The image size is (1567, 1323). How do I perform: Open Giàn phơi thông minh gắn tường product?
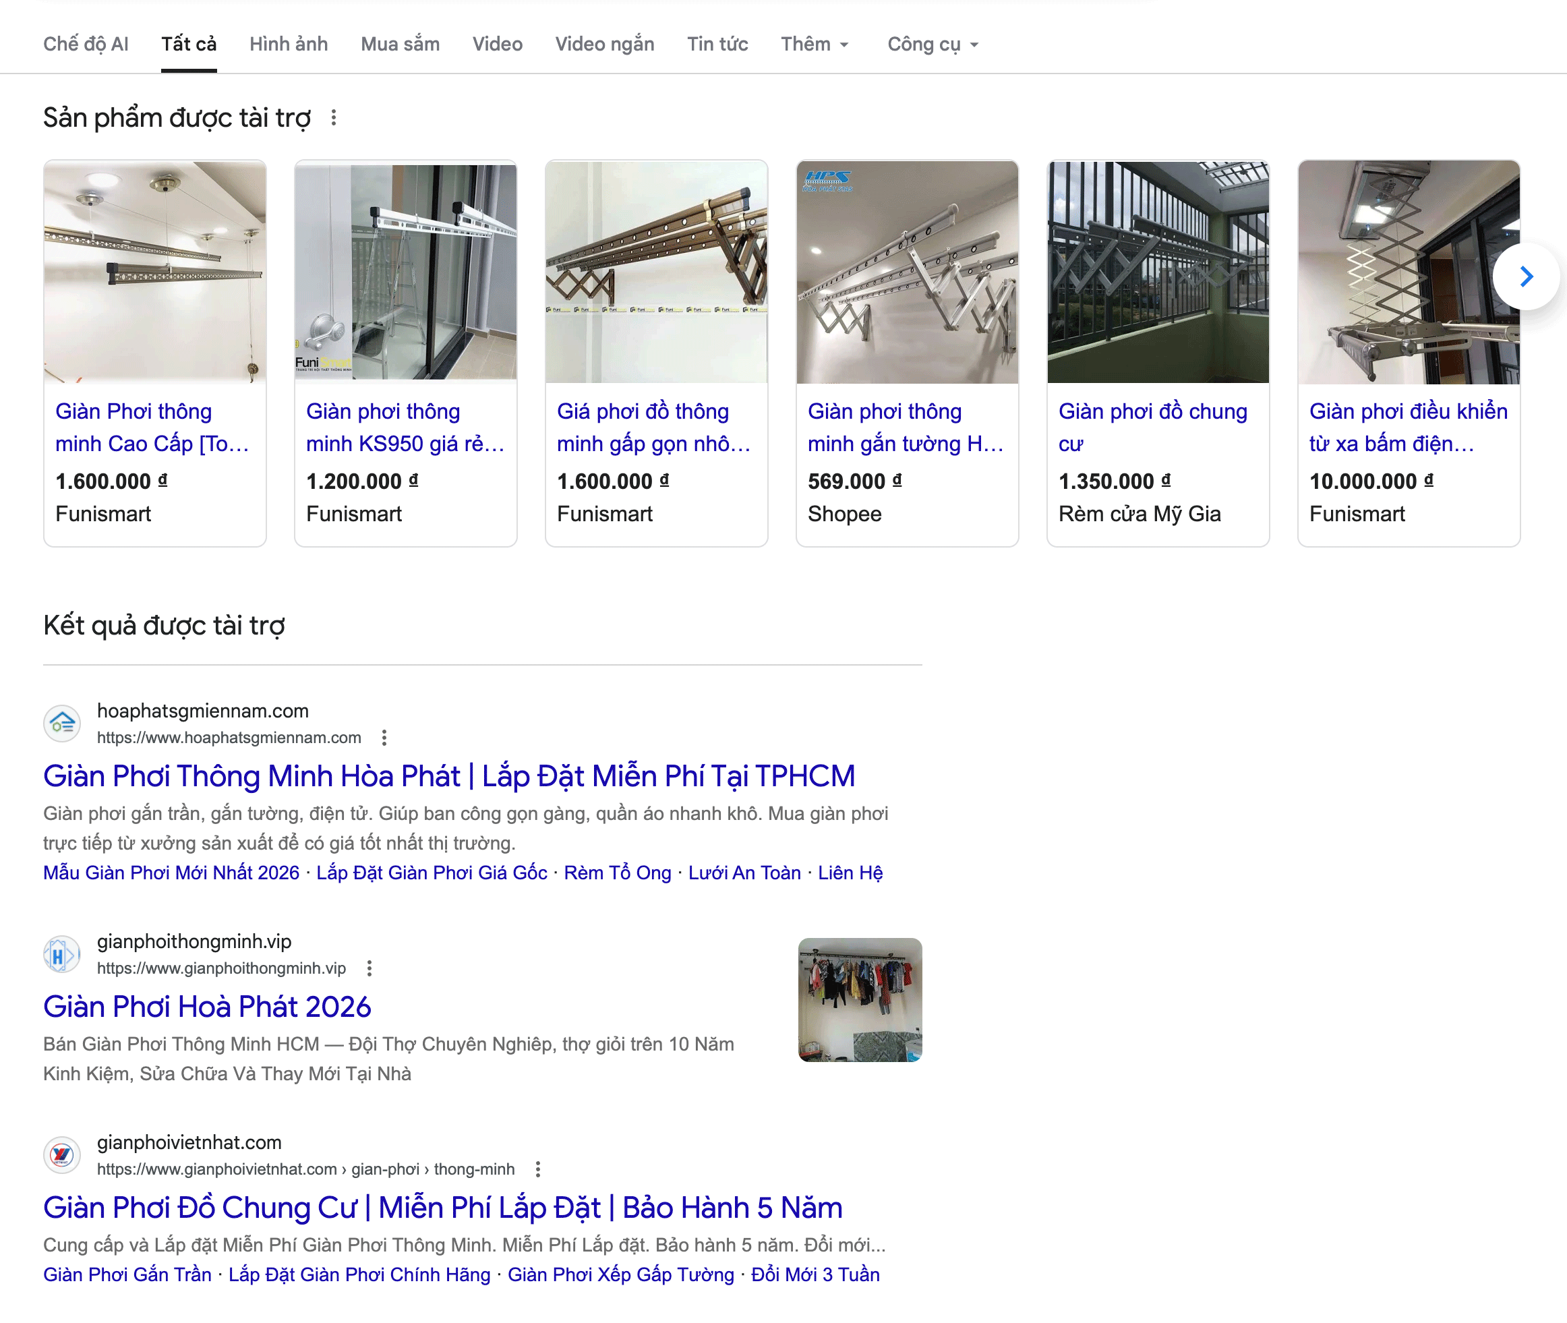906,428
